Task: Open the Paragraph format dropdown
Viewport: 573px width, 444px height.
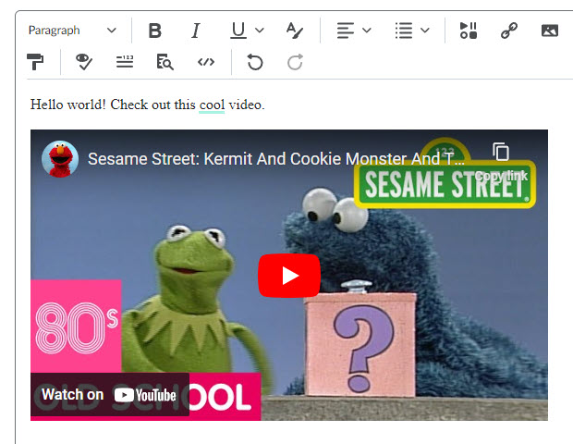Action: click(x=72, y=31)
